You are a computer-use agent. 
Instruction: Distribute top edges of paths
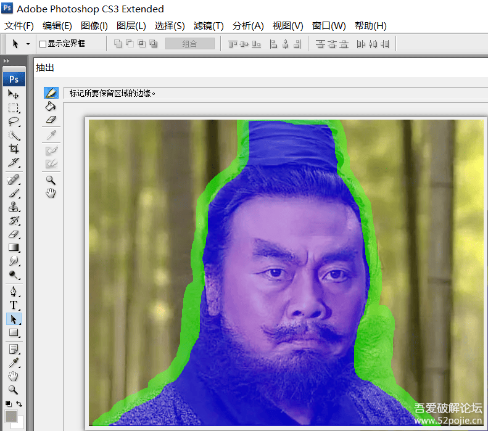320,44
